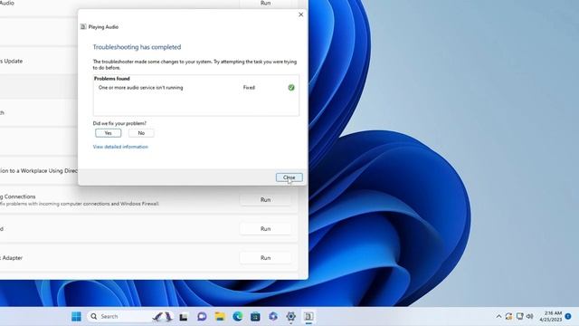Open the blue circular app icon beside the Settings gear

[273, 316]
